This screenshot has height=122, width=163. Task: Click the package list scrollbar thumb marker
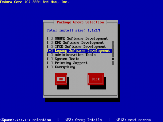point(113,59)
